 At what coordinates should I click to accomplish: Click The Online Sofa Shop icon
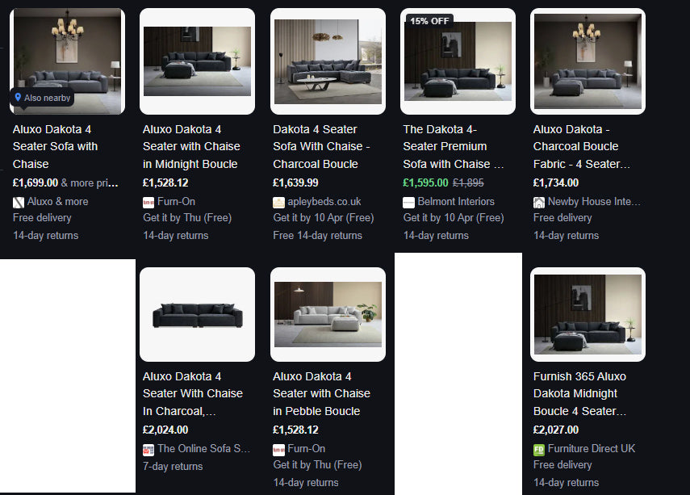pyautogui.click(x=148, y=450)
